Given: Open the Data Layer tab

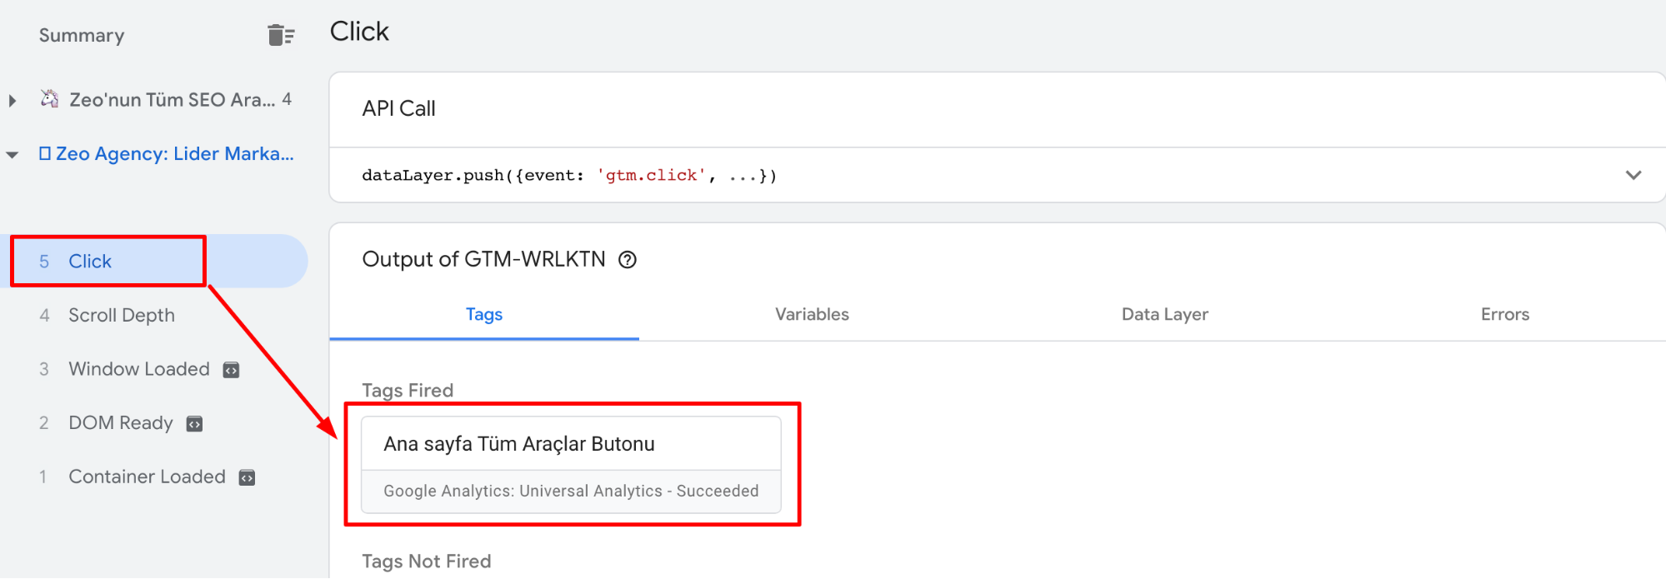Looking at the screenshot, I should coord(1164,314).
